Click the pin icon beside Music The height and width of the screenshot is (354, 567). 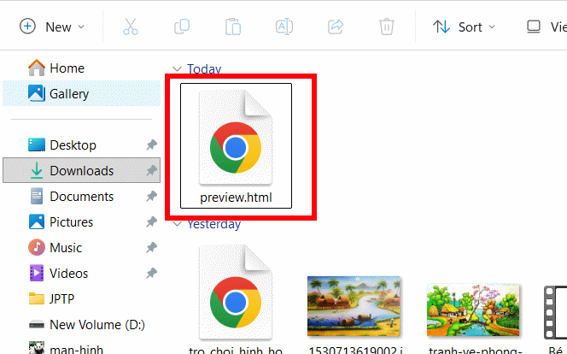pos(151,248)
